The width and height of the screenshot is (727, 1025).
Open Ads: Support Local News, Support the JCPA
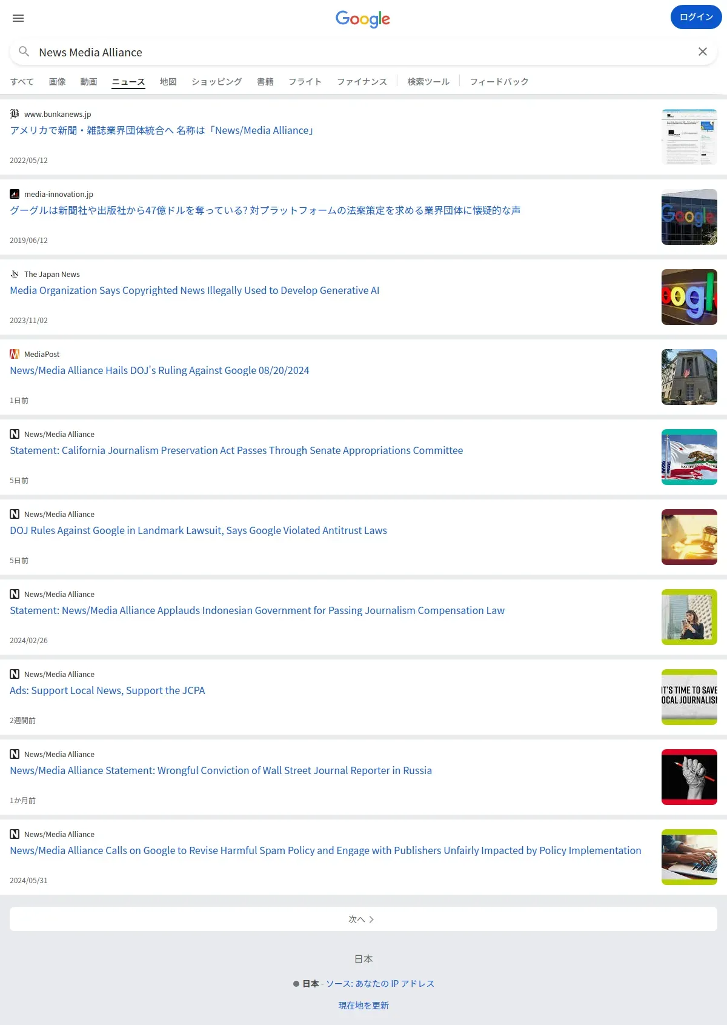coord(107,690)
